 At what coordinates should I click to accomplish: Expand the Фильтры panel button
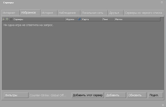click(16, 95)
